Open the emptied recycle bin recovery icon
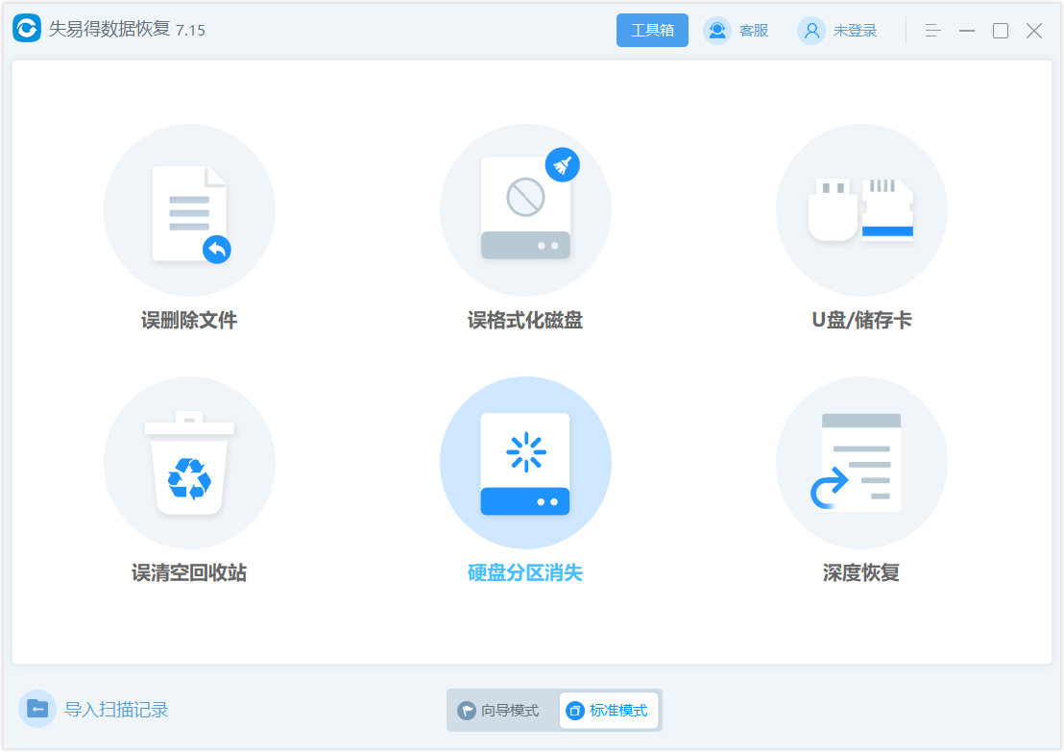This screenshot has width=1064, height=752. [189, 463]
